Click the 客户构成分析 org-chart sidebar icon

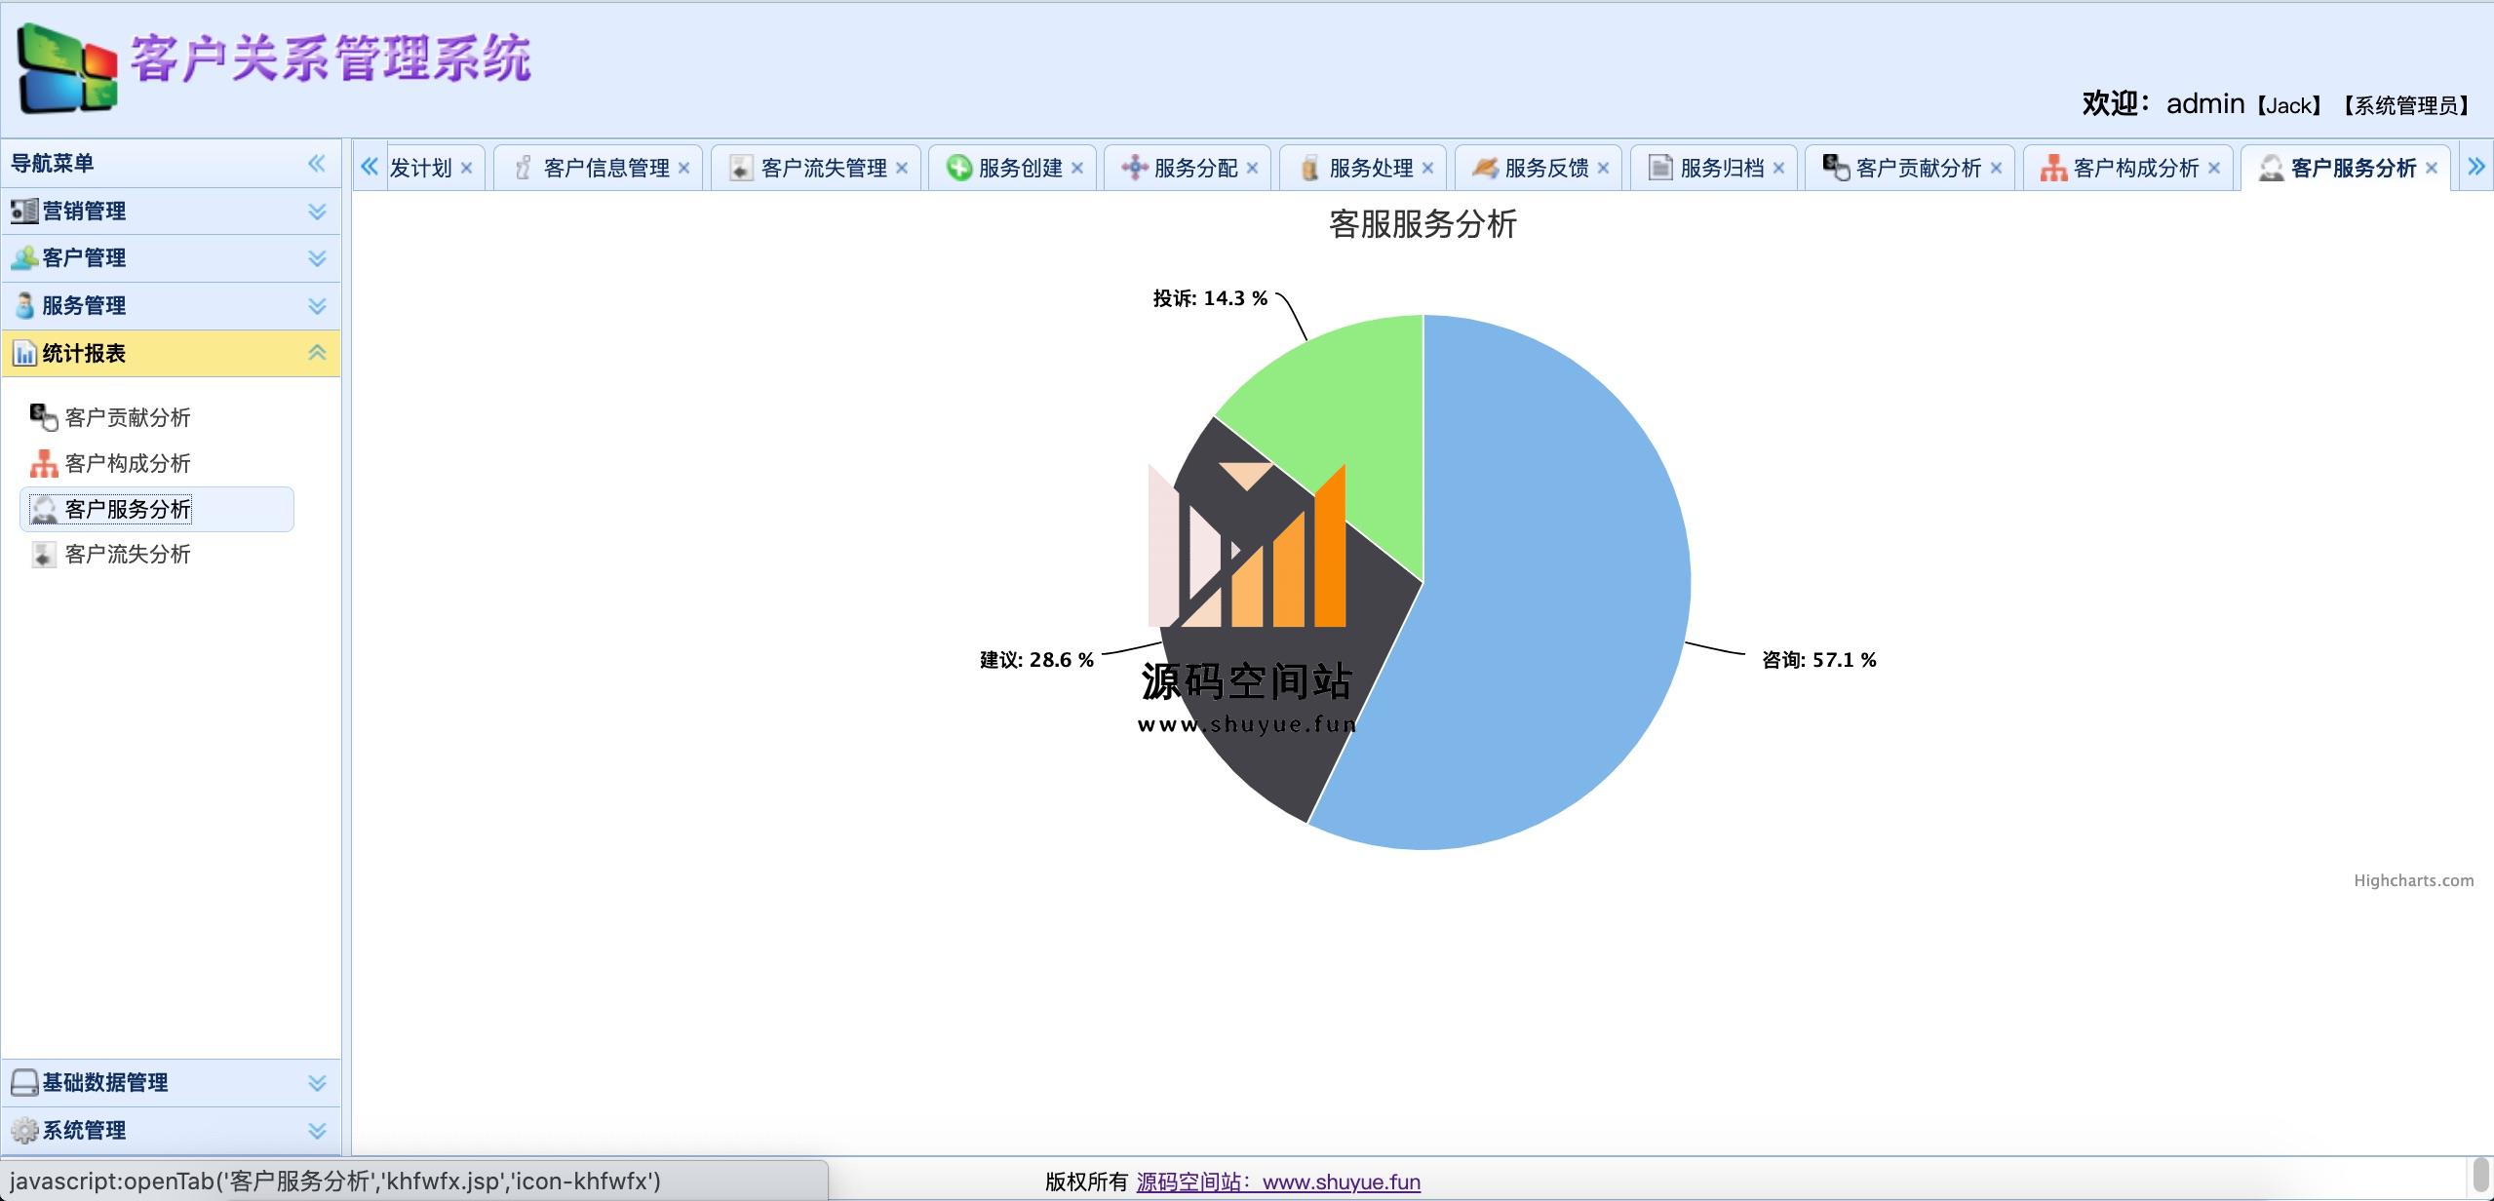(x=44, y=463)
